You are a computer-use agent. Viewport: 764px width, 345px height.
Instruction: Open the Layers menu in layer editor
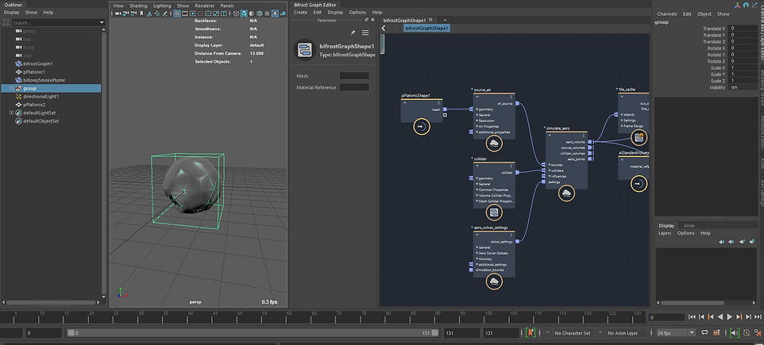(665, 233)
